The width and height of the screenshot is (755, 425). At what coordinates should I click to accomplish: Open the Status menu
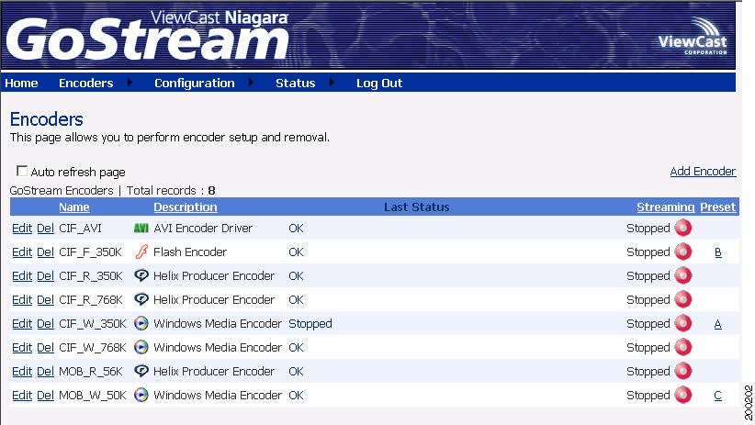(x=295, y=83)
